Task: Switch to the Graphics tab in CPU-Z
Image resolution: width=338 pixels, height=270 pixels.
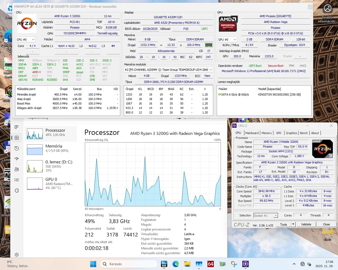Action: click(291, 133)
